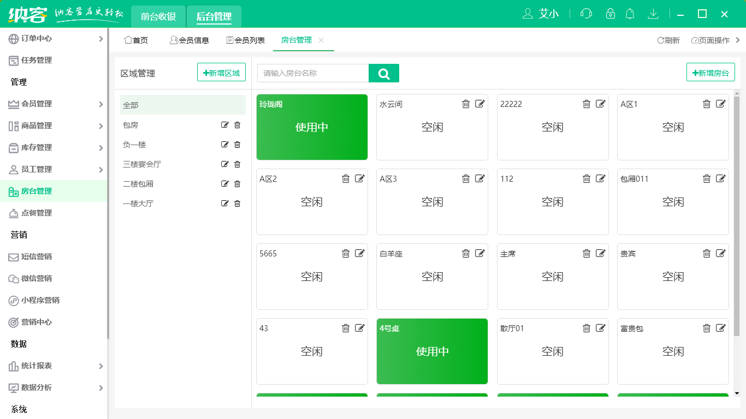Open the 页面操作 dropdown
This screenshot has width=746, height=419.
point(711,40)
